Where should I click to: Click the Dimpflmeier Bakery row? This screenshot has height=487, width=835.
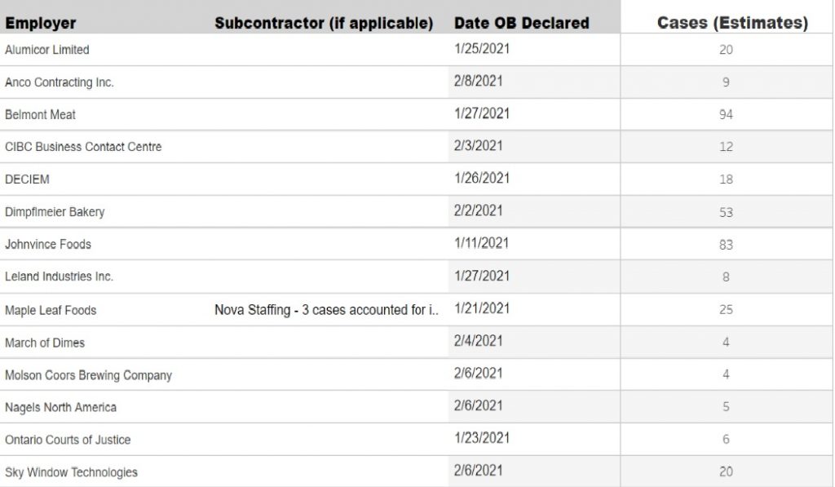point(417,211)
